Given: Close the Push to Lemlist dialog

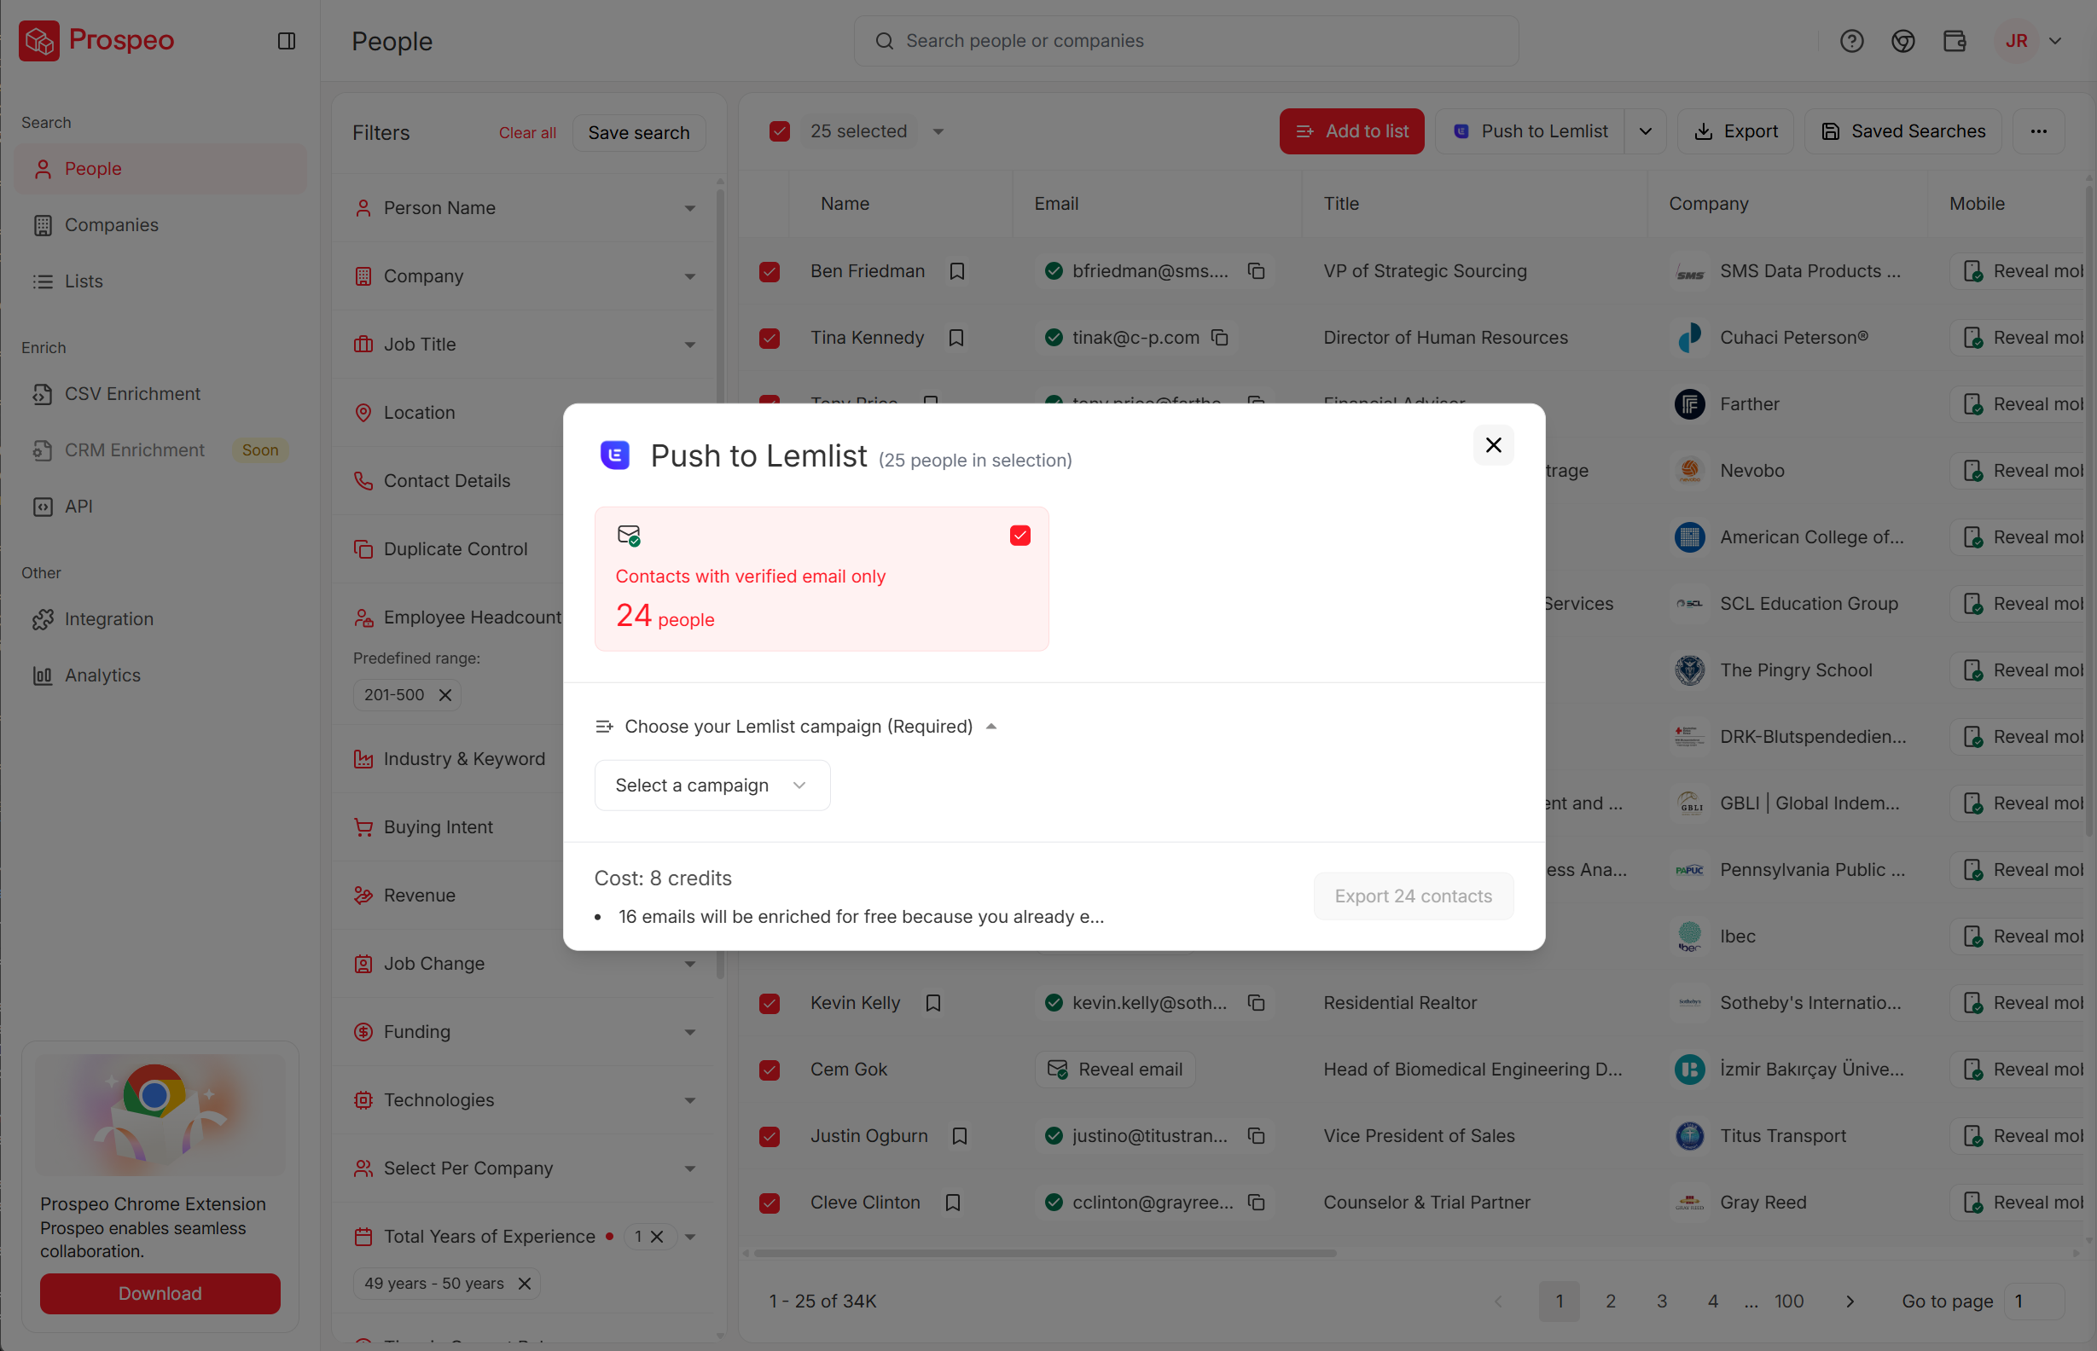Looking at the screenshot, I should (1492, 444).
